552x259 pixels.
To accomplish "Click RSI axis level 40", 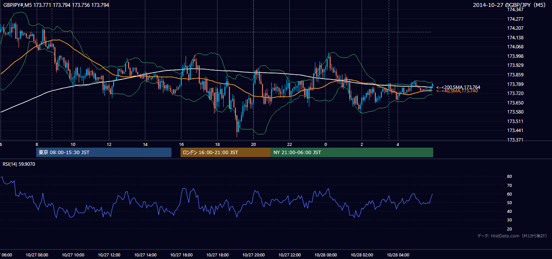I will coord(509,211).
